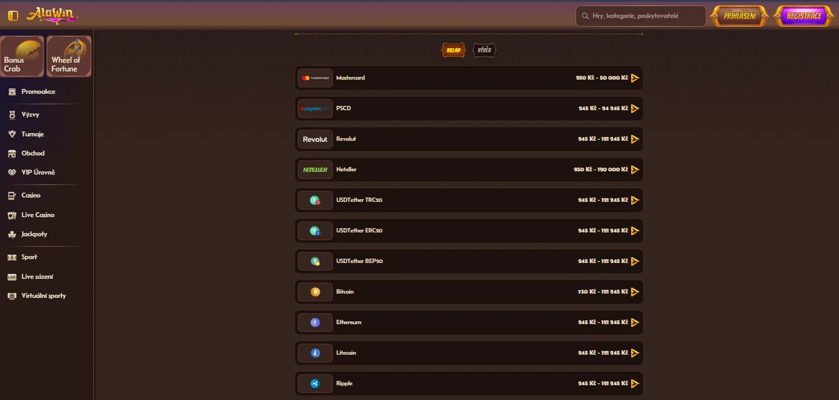Choose the Ripple coin icon
This screenshot has height=400, width=839.
[x=315, y=384]
